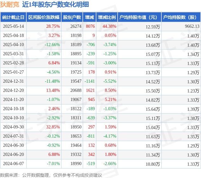Click the 增减 column header
Viewport: 201px width, 178px height.
pyautogui.click(x=89, y=17)
